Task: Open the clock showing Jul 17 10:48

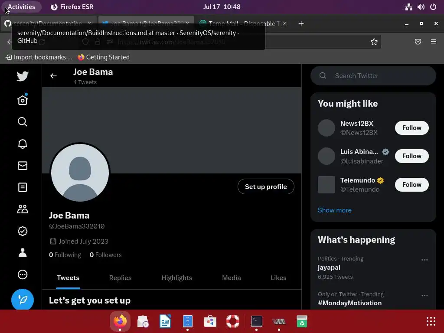Action: pyautogui.click(x=222, y=7)
